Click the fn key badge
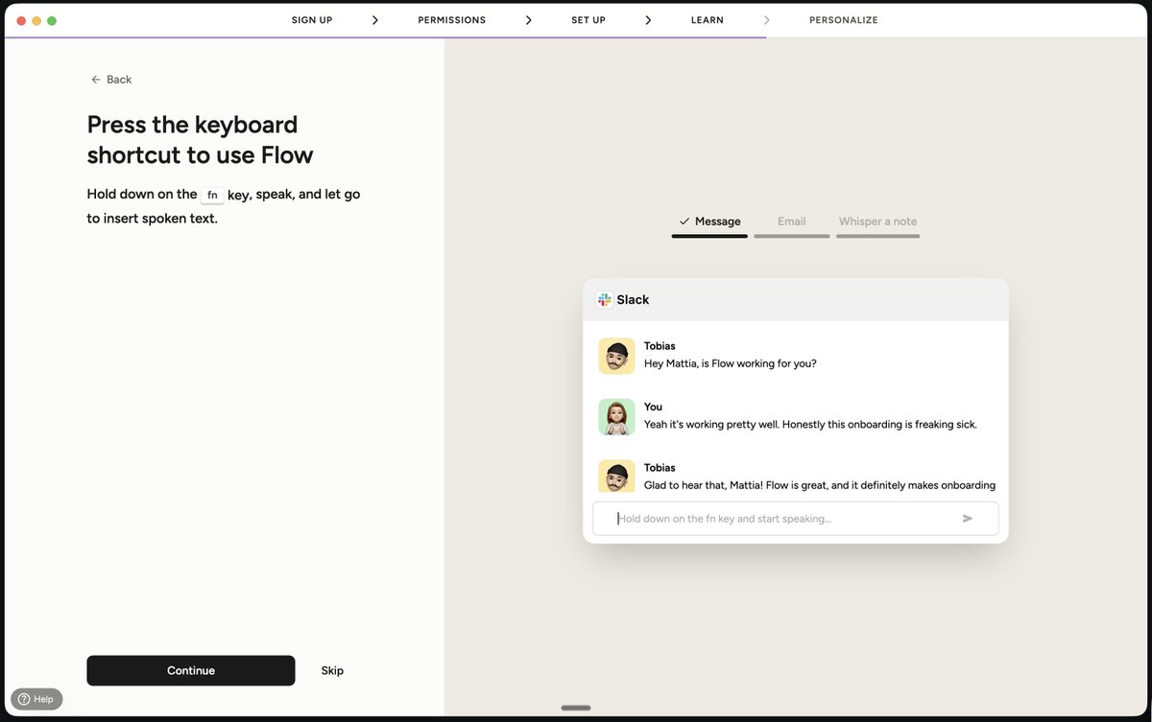The image size is (1152, 722). point(212,195)
